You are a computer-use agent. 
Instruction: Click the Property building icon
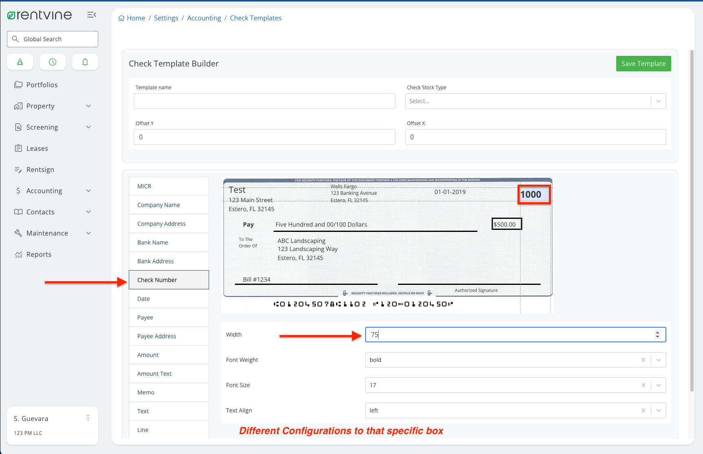[18, 106]
